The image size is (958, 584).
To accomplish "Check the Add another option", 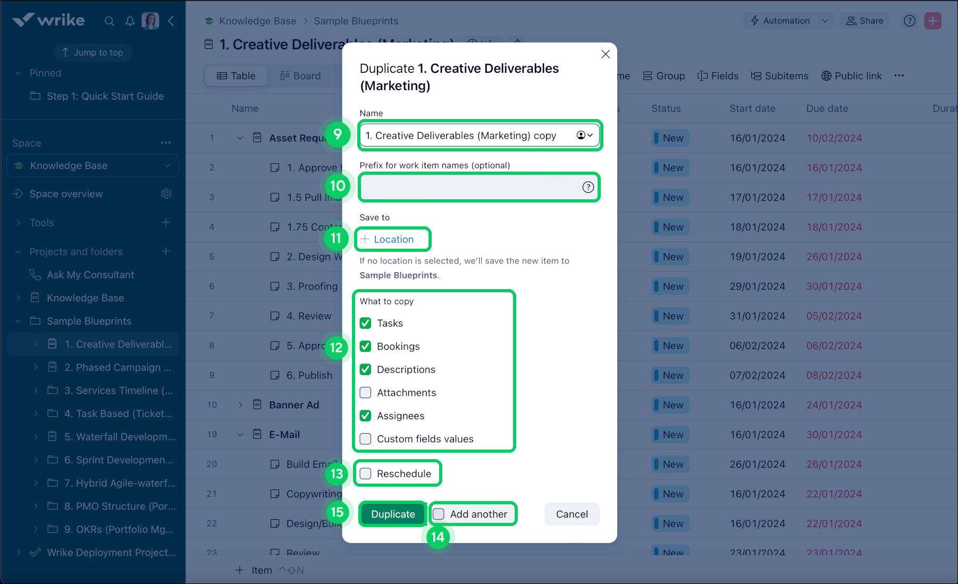I will point(439,514).
